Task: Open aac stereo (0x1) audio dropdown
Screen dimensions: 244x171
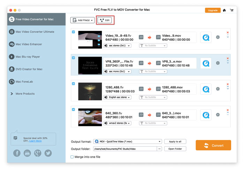Action: point(117,46)
